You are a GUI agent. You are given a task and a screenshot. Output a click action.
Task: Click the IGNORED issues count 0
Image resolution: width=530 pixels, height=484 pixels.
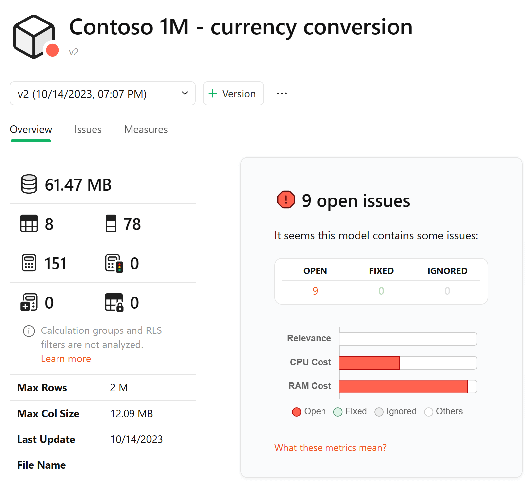pos(447,291)
